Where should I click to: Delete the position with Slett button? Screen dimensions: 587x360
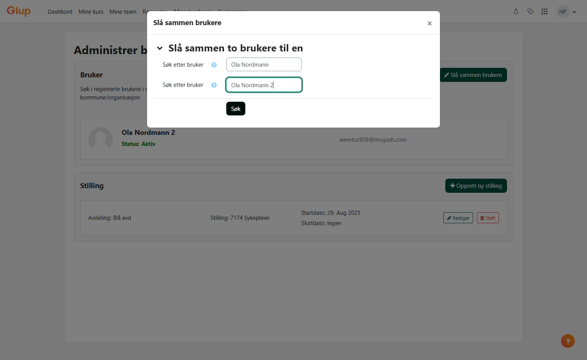click(x=488, y=218)
